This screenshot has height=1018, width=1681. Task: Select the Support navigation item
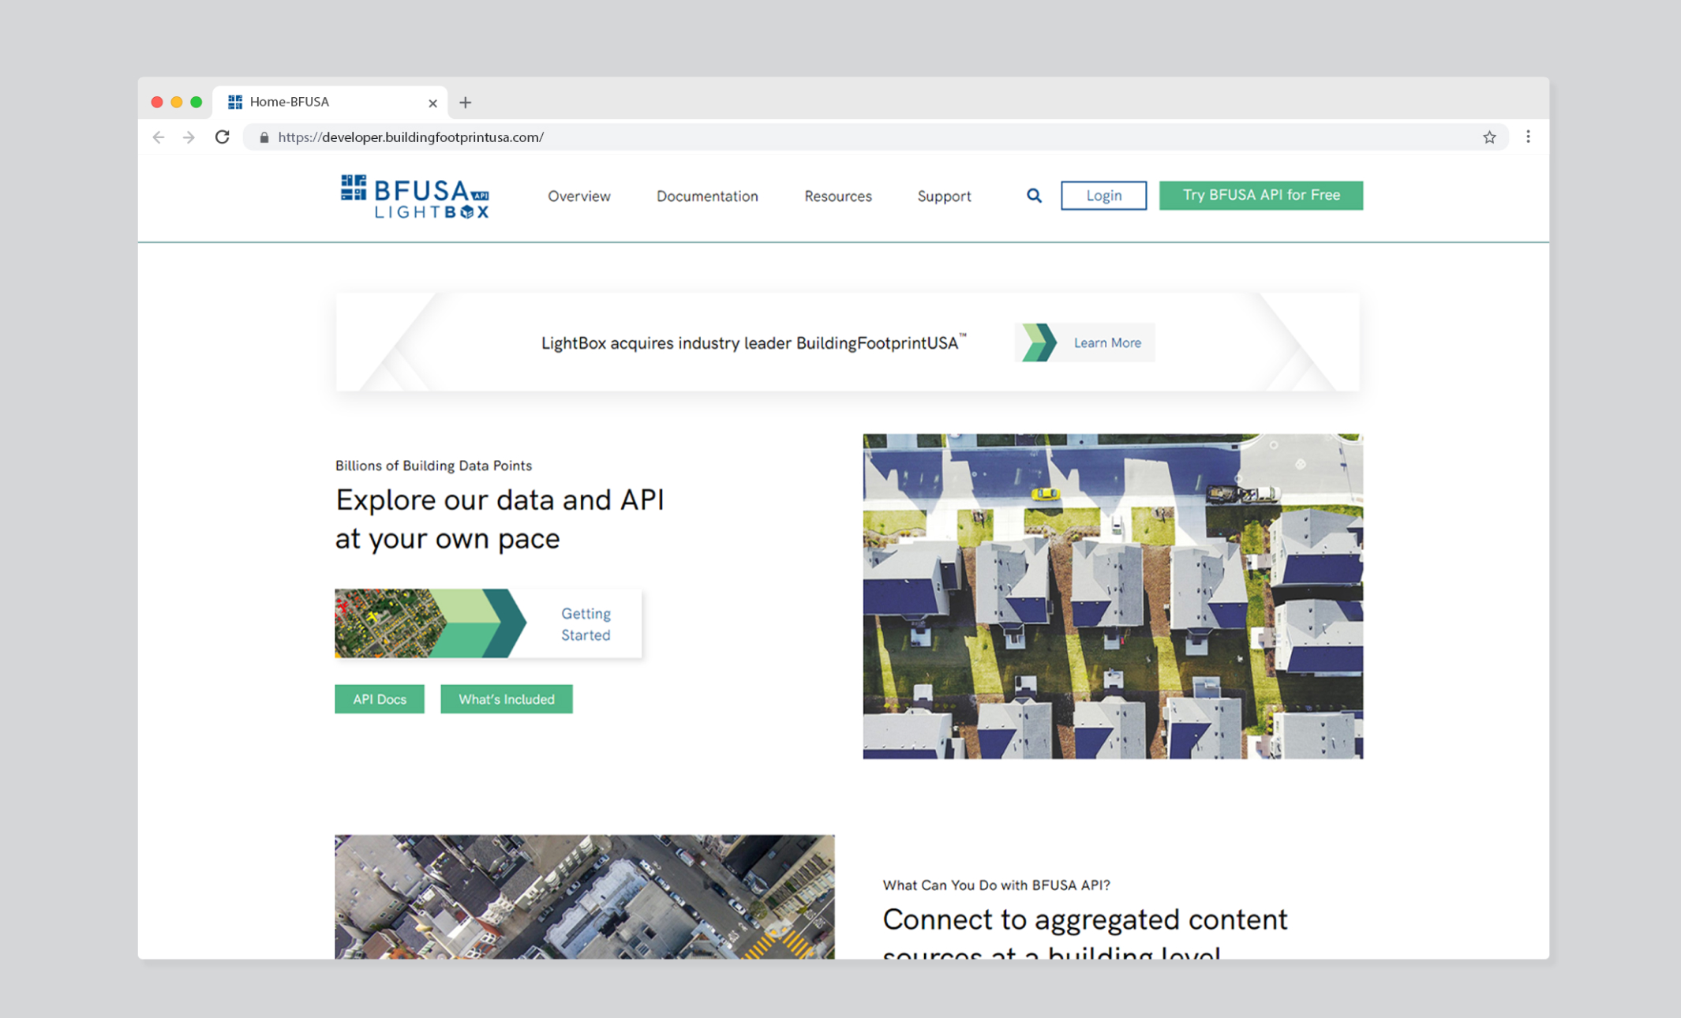[944, 196]
